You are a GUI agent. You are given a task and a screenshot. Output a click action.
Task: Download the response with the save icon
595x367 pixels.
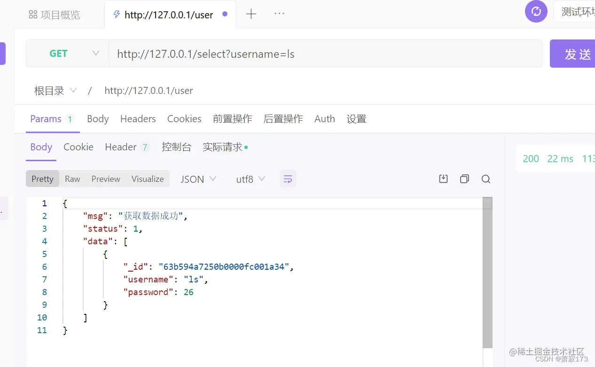(x=443, y=179)
